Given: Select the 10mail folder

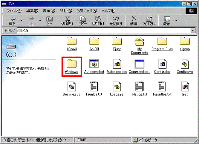Looking at the screenshot, I should coord(72,44).
